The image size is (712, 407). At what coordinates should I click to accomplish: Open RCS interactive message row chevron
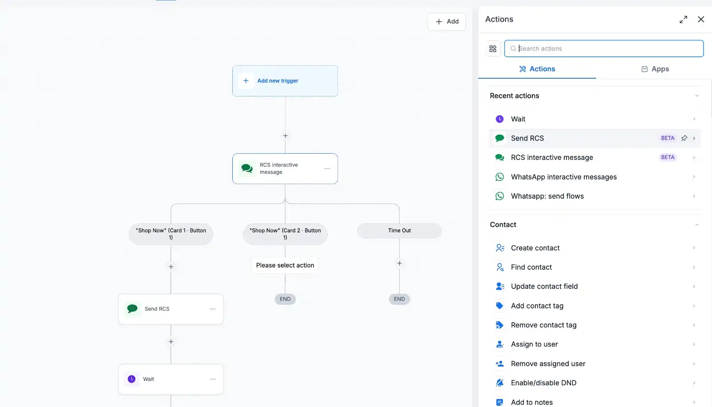pos(694,157)
